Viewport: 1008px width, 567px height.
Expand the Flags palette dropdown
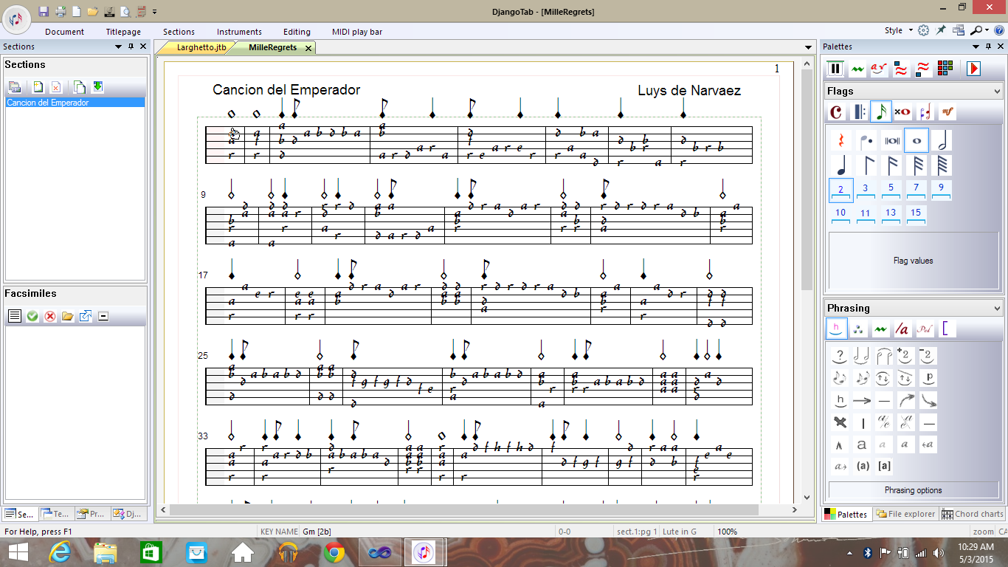point(998,92)
